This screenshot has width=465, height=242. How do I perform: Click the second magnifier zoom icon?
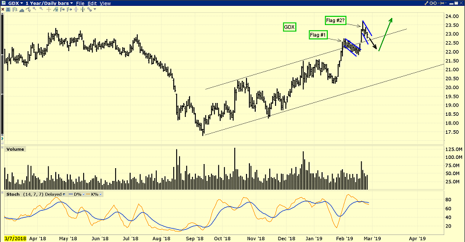pyautogui.click(x=41, y=9)
